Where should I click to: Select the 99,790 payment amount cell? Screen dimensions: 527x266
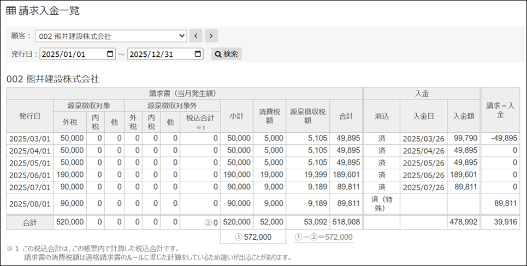pos(463,139)
